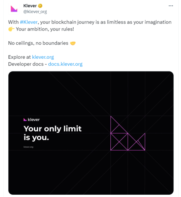This screenshot has width=181, height=197.
Task: Click 'Your ambition, your rules!' text
Action: point(45,29)
